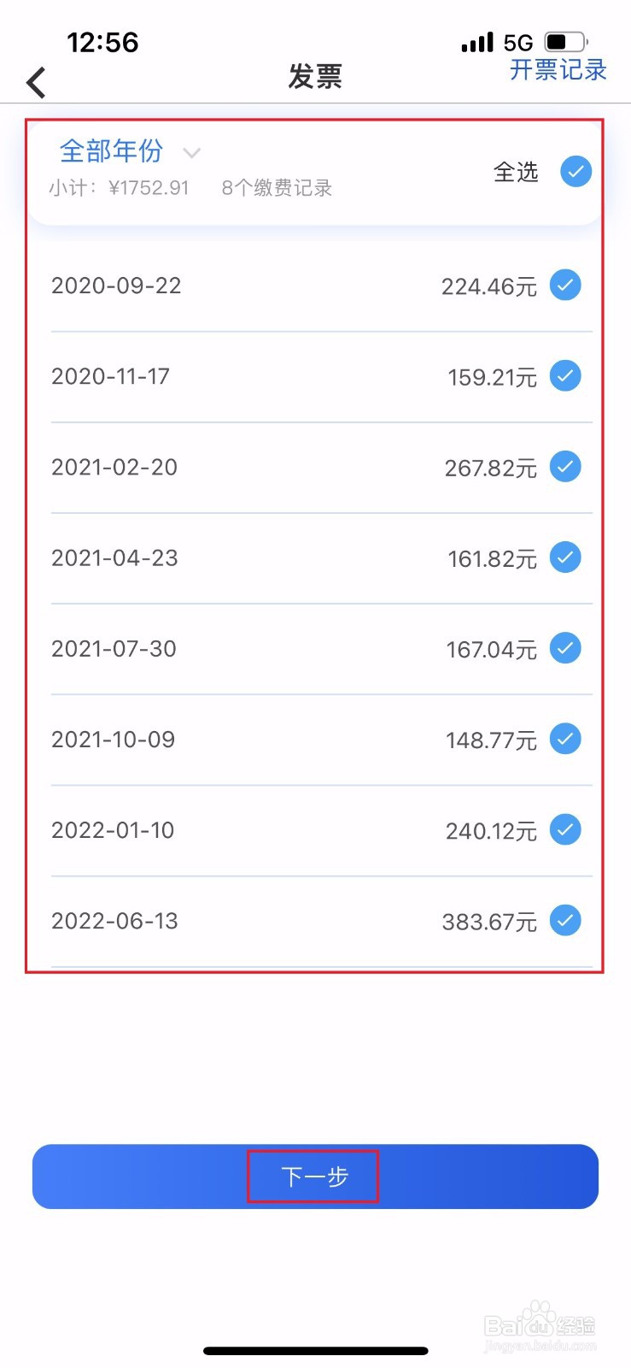Toggle the 全选 select-all checkbox

coord(575,171)
